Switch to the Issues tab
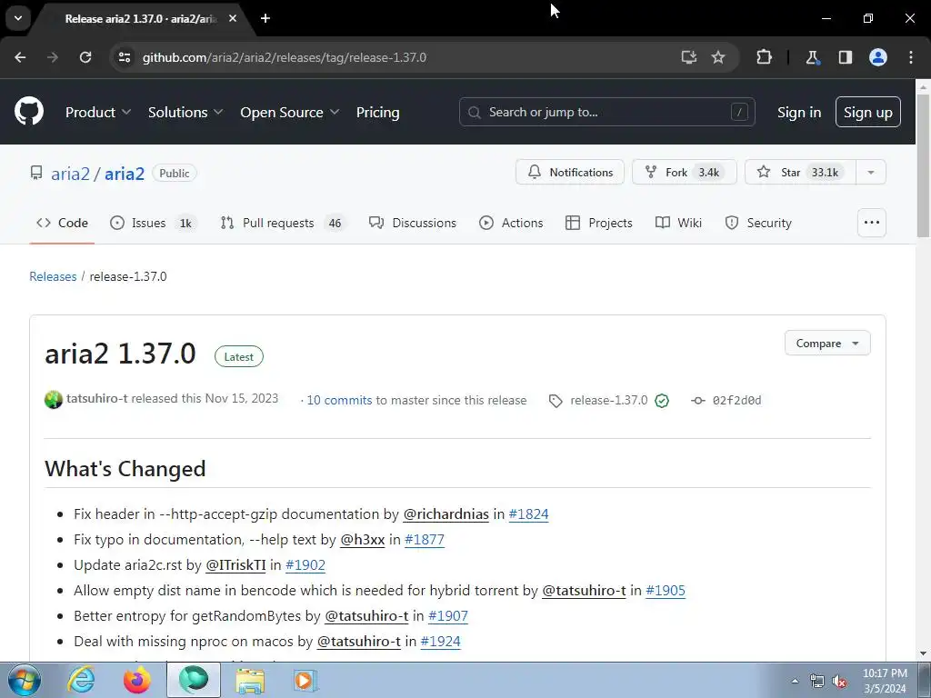Screen dimensions: 931x698 point(154,223)
